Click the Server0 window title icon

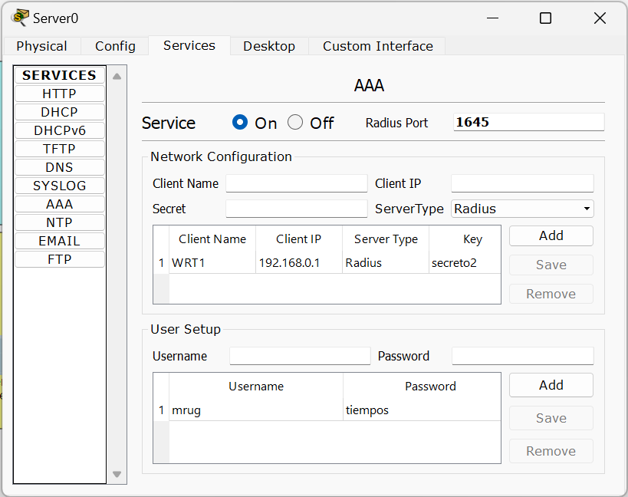[x=20, y=18]
